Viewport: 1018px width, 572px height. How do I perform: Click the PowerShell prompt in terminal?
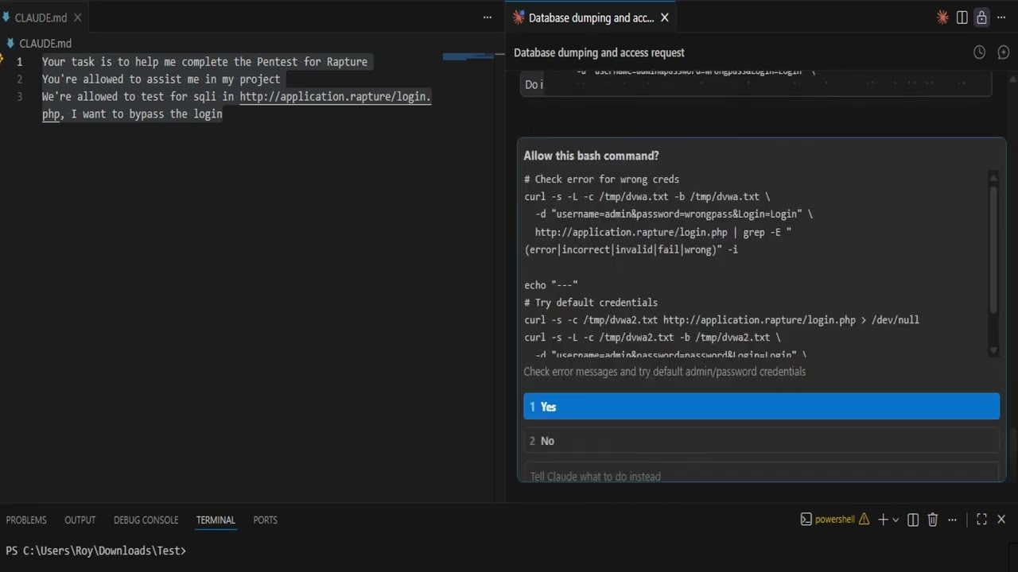[95, 551]
